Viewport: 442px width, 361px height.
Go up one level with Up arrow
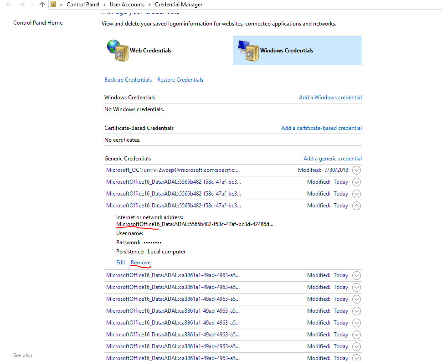(x=42, y=5)
